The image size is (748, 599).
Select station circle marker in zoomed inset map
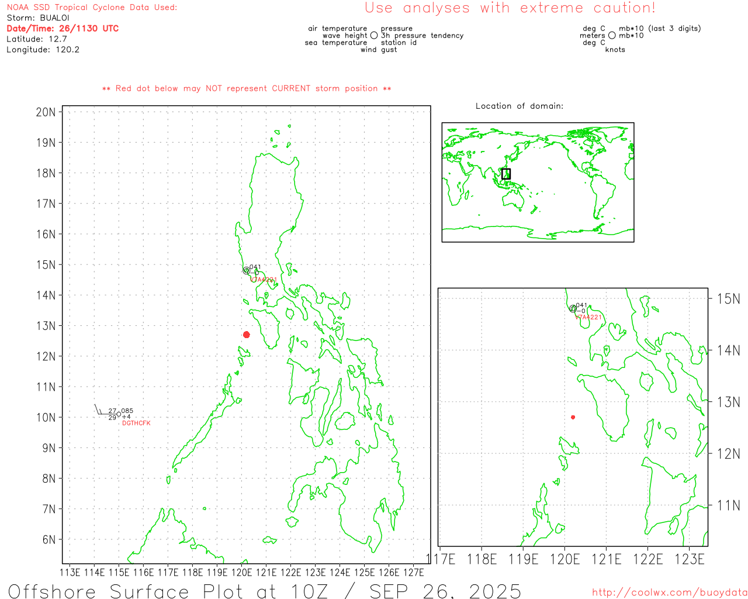coord(573,308)
